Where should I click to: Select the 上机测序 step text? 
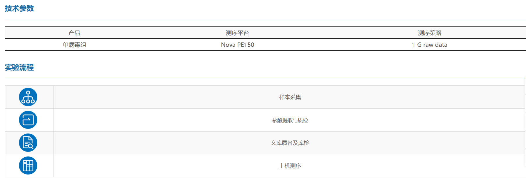pyautogui.click(x=290, y=166)
